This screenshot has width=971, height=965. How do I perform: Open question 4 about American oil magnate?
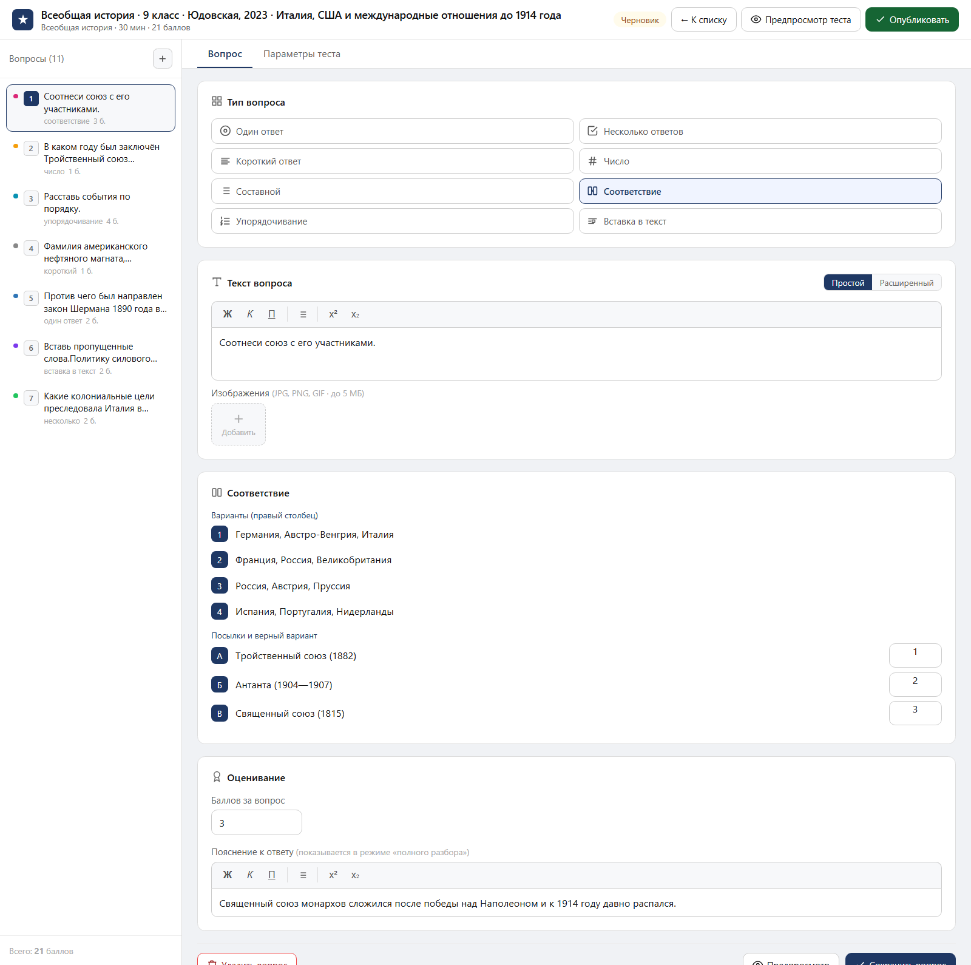pos(90,258)
